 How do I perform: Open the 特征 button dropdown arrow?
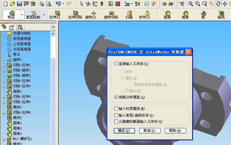22,15
